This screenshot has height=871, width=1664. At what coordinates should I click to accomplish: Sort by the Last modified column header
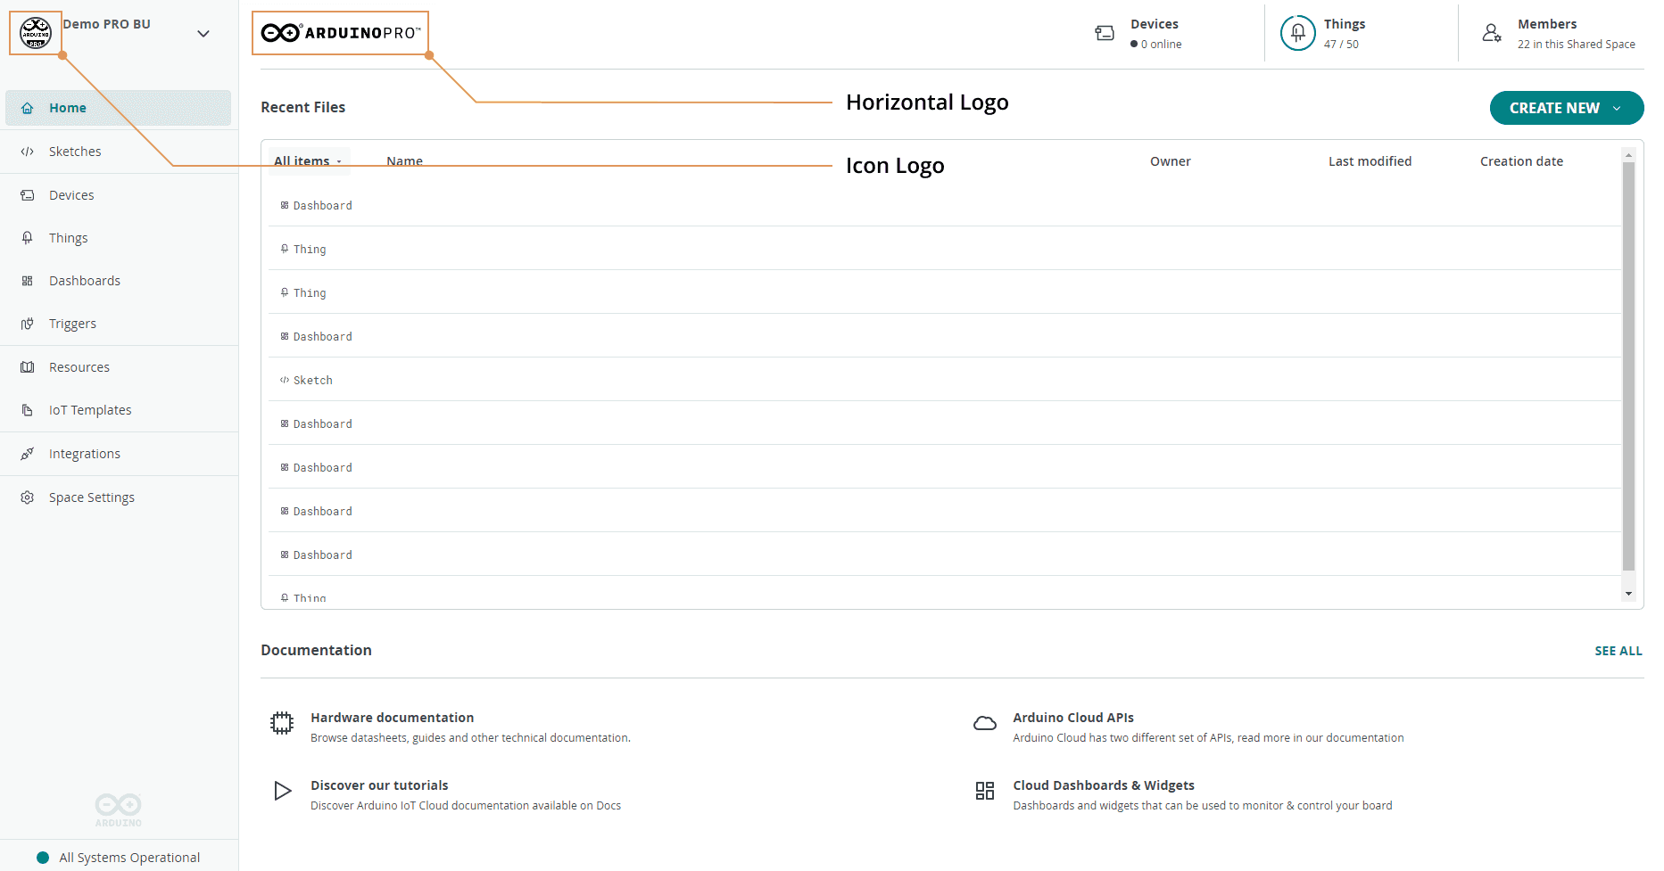(1370, 161)
